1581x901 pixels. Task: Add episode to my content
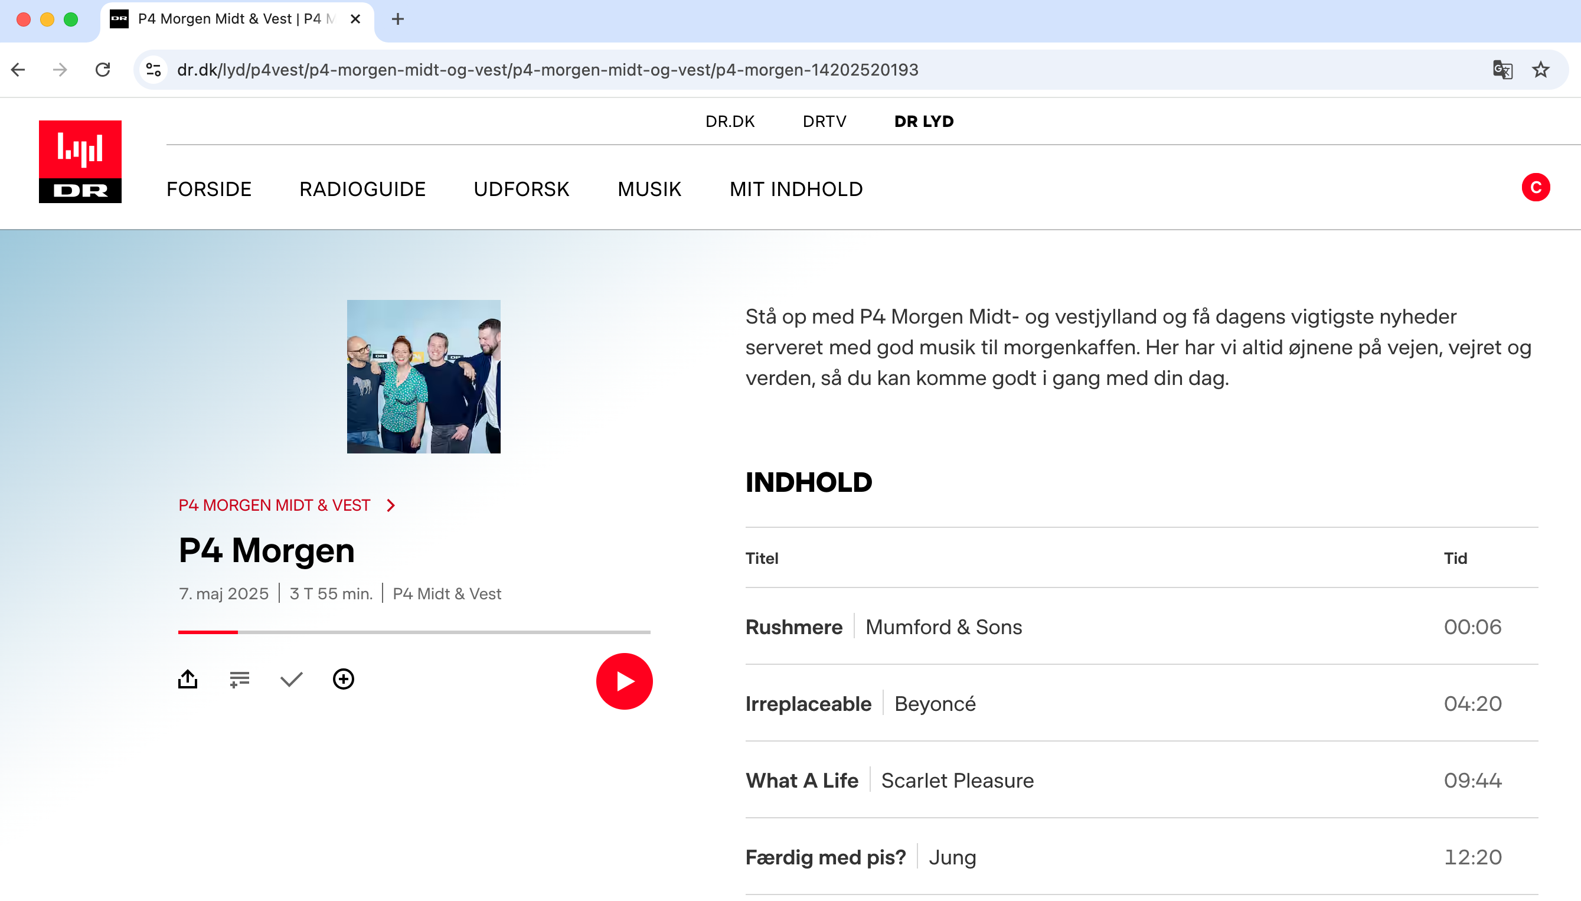(x=343, y=680)
